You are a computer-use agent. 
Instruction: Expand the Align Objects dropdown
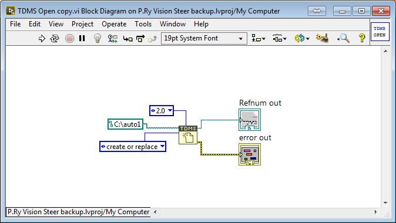(x=259, y=38)
